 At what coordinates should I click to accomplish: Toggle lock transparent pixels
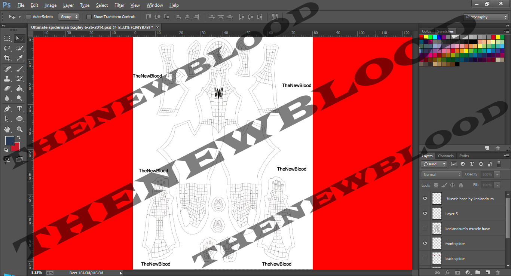point(436,185)
